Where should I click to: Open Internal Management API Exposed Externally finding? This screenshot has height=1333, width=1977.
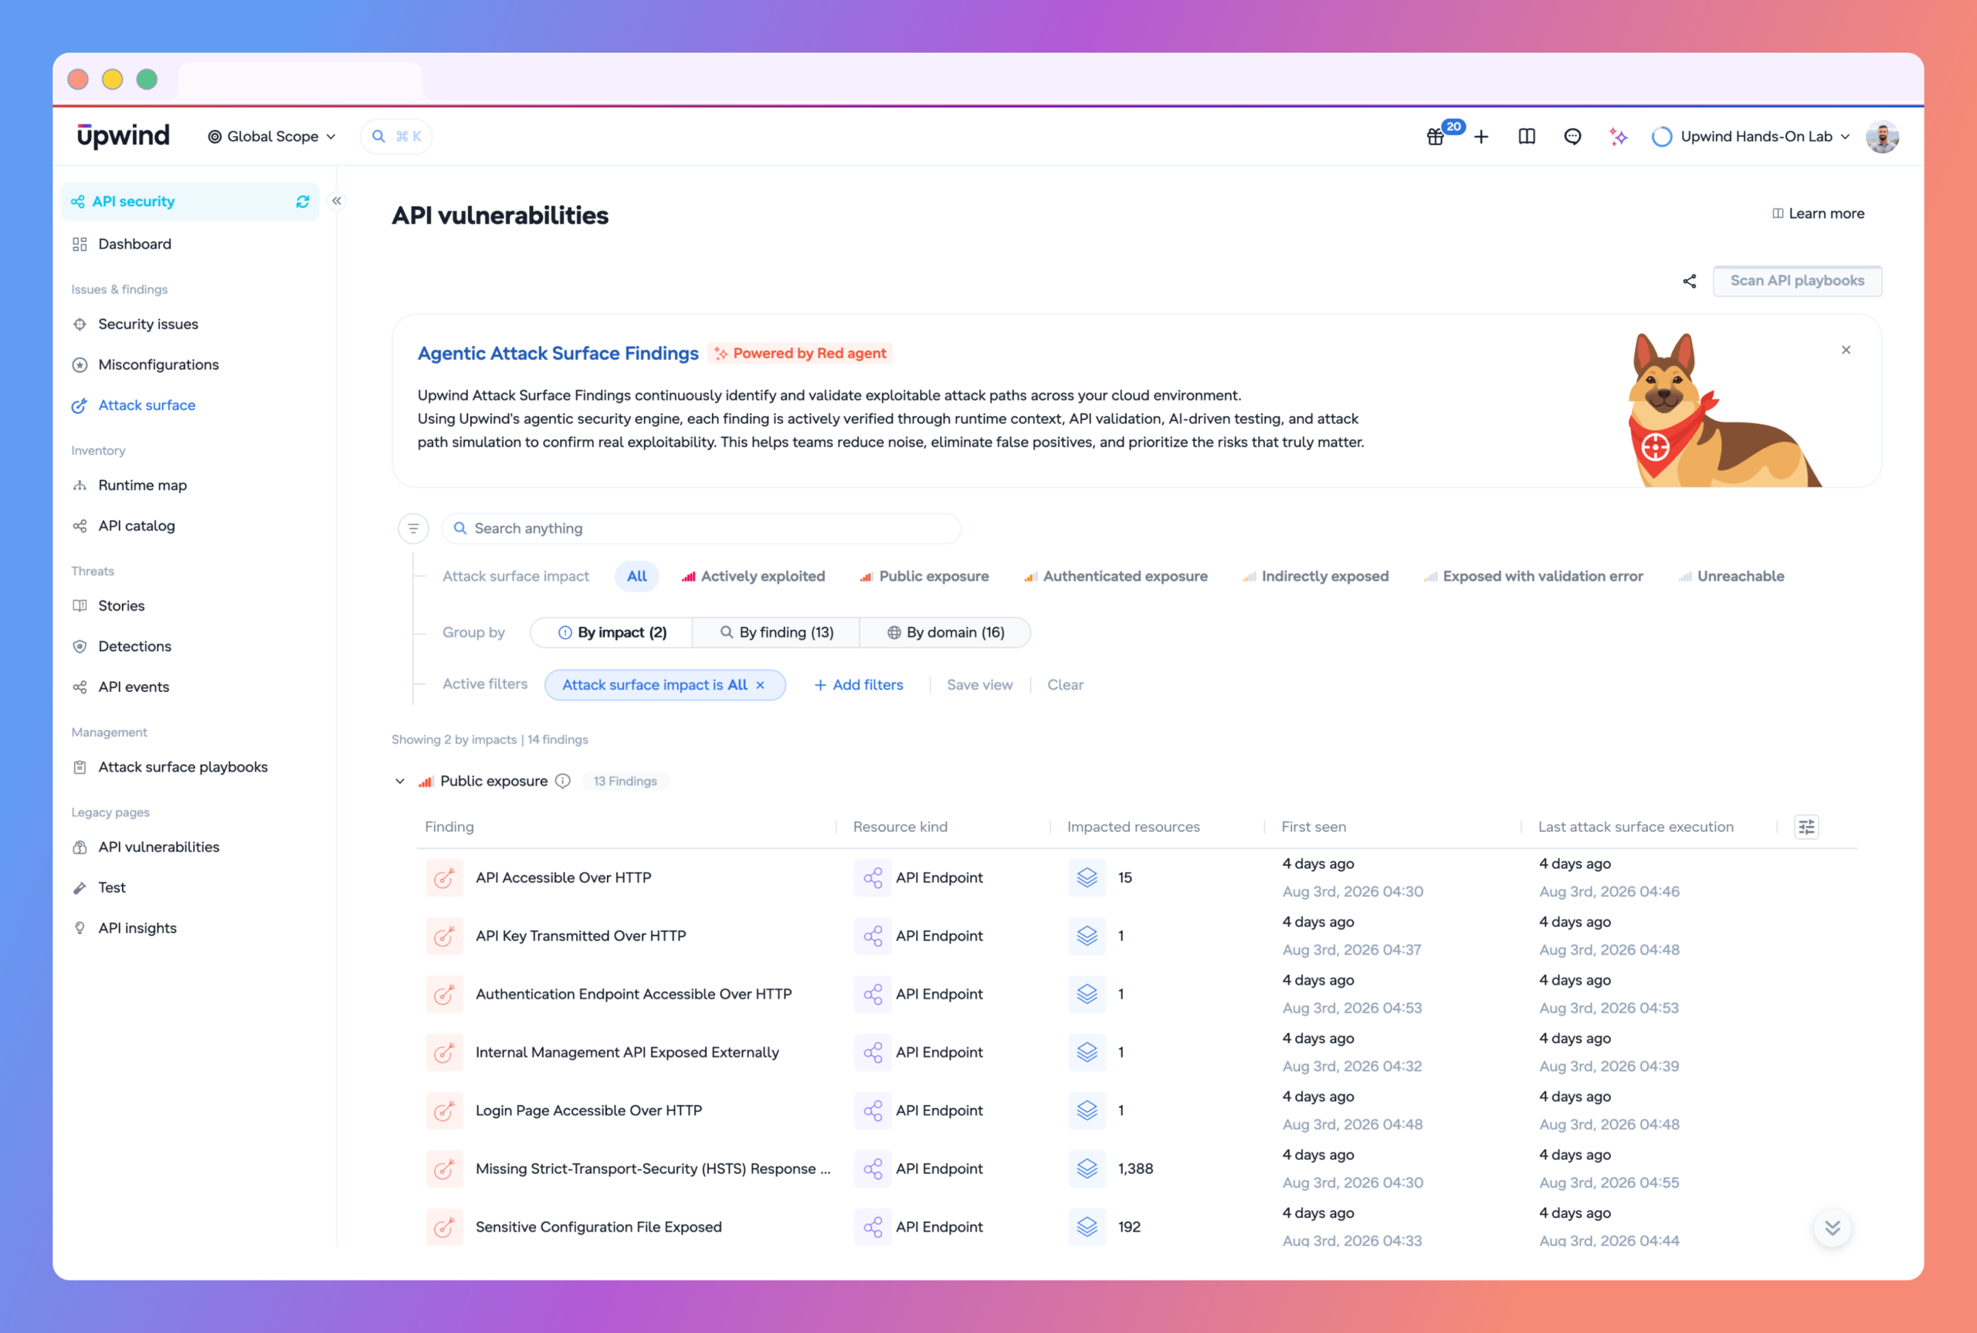[x=627, y=1053]
